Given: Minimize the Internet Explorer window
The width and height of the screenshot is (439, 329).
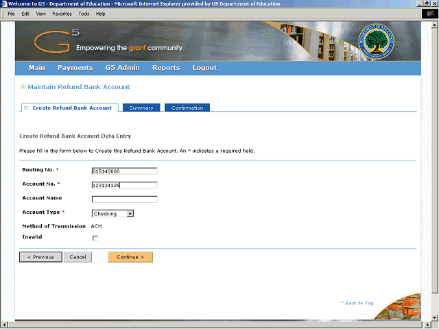Looking at the screenshot, I should point(420,3).
